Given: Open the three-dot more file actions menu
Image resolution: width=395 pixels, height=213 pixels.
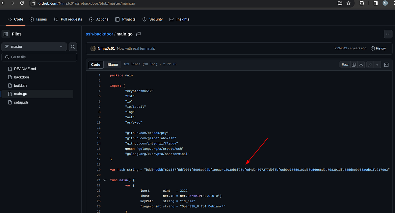Looking at the screenshot, I should 388,34.
